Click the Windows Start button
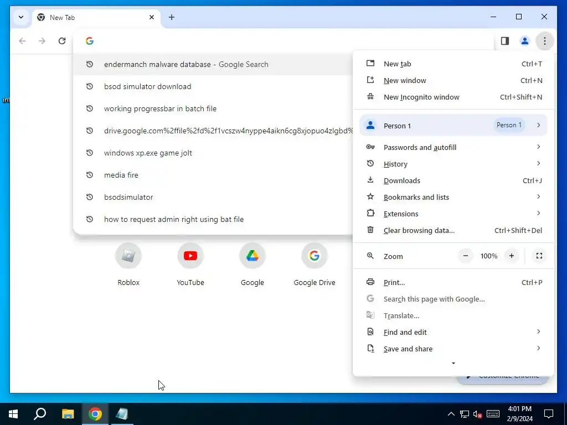The height and width of the screenshot is (425, 567). pyautogui.click(x=13, y=414)
